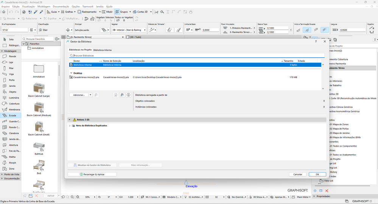This screenshot has height=204, width=378.
Task: Select CasadeVerao-Inicio(2).pla library row
Action: [195, 77]
